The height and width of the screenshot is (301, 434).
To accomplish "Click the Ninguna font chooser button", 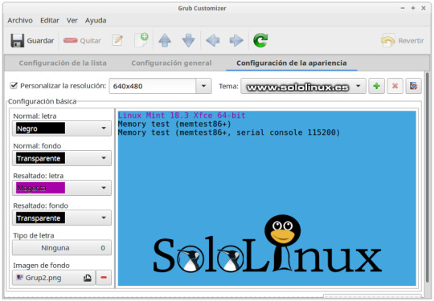I will 62,248.
